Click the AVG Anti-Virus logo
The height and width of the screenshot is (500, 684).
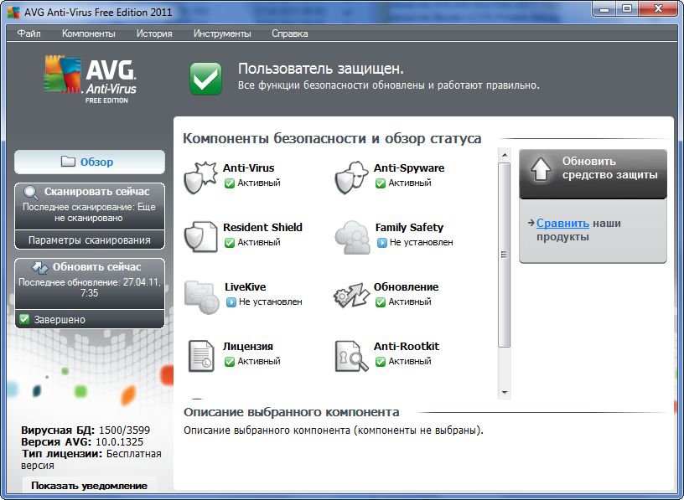(91, 80)
